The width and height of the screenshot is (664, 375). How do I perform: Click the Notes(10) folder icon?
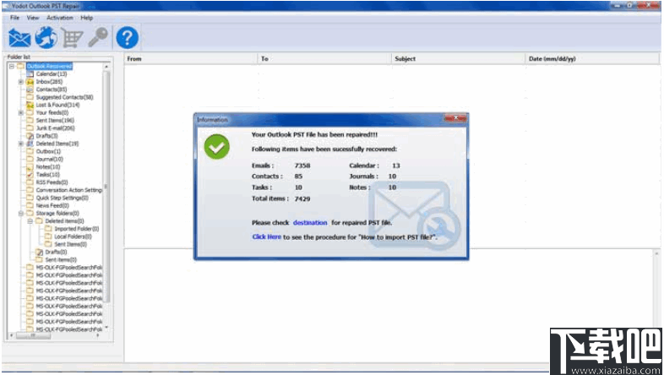coord(30,166)
